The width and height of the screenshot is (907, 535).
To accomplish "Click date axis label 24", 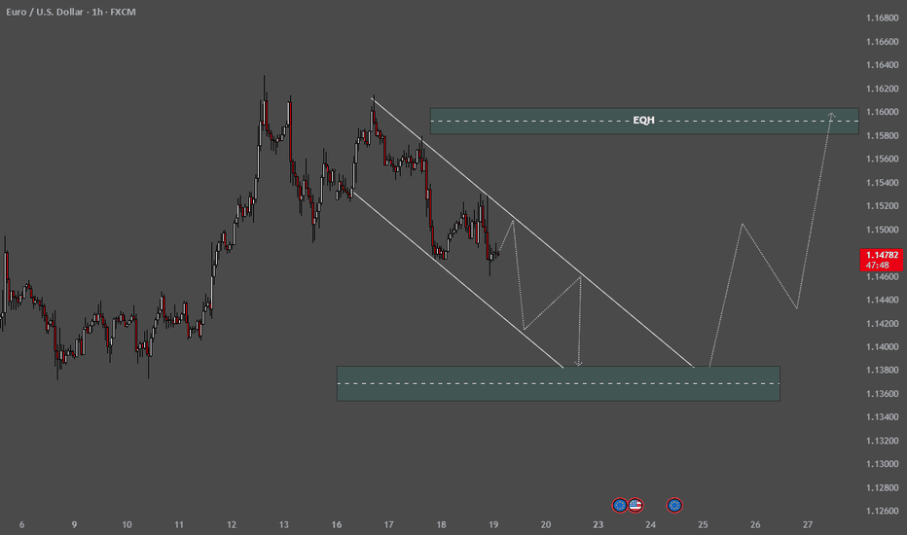I will pos(650,524).
